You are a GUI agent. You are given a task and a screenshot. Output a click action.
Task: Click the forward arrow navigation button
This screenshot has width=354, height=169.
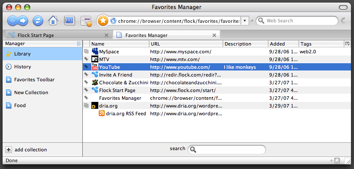pos(23,21)
